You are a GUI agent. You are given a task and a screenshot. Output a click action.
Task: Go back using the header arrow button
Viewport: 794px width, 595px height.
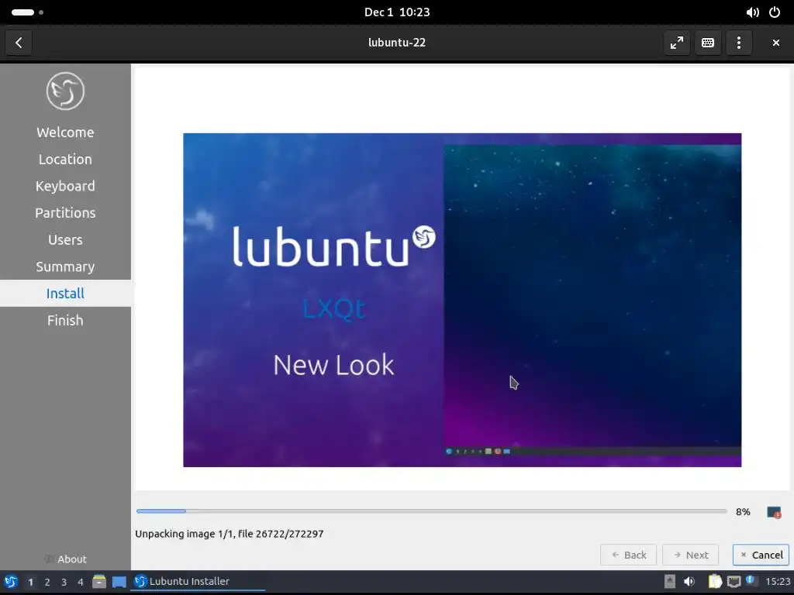(x=19, y=43)
